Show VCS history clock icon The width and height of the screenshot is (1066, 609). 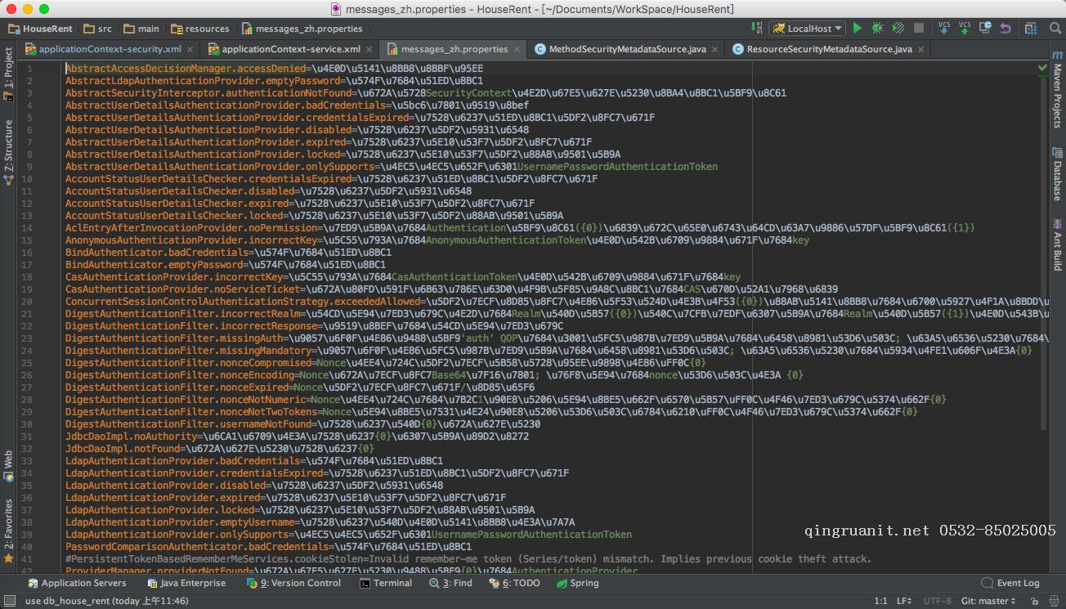click(x=985, y=29)
